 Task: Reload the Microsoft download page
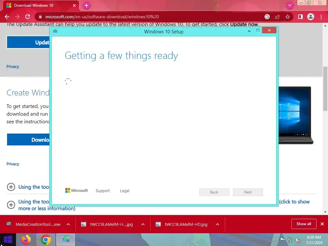[28, 17]
